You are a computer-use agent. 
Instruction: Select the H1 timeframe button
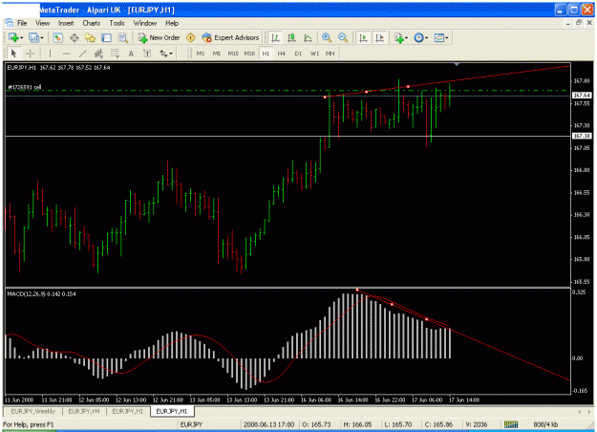click(x=266, y=54)
